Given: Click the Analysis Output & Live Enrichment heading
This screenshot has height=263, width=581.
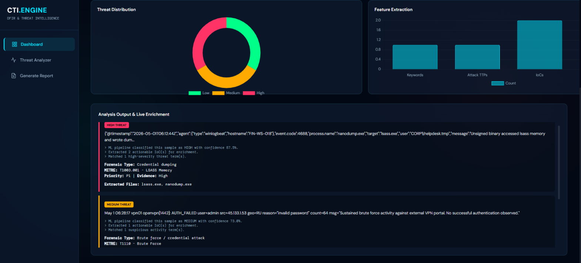Looking at the screenshot, I should 134,115.
